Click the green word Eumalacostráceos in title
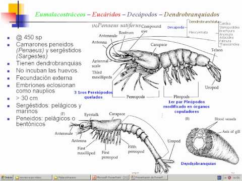Image resolution: width=242 pixels, height=181 pixels. pyautogui.click(x=60, y=15)
